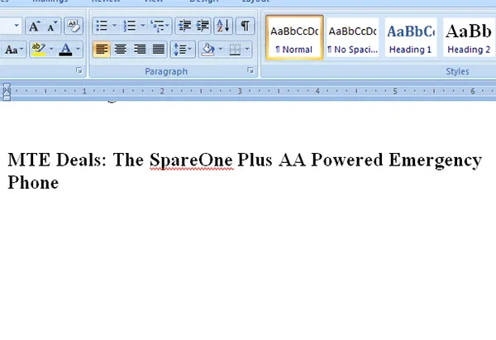
Task: Open the line spacing dropdown
Action: pos(184,50)
